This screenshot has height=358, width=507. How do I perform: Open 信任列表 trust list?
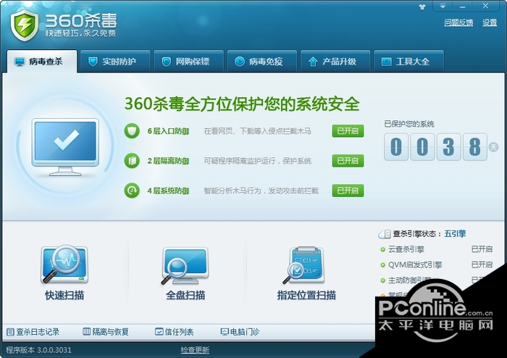pos(179,332)
